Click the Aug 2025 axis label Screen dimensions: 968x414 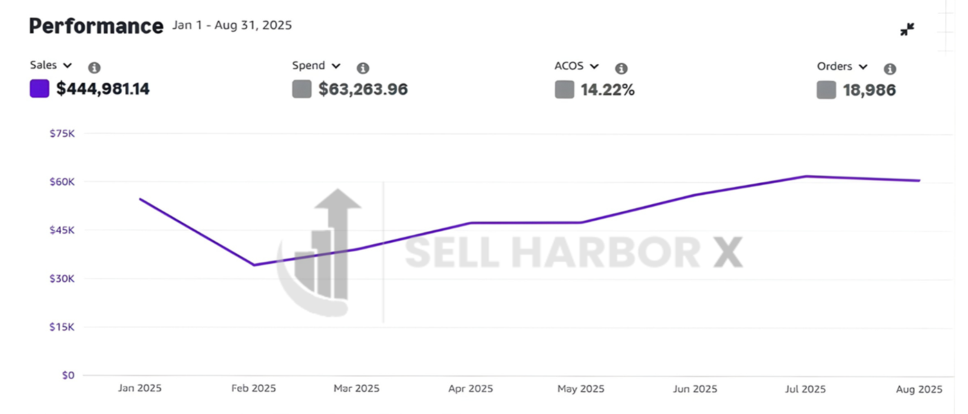click(919, 390)
